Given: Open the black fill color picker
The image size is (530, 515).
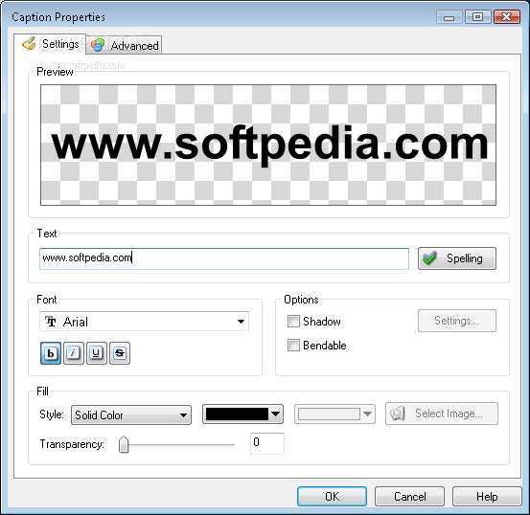Looking at the screenshot, I should point(242,414).
